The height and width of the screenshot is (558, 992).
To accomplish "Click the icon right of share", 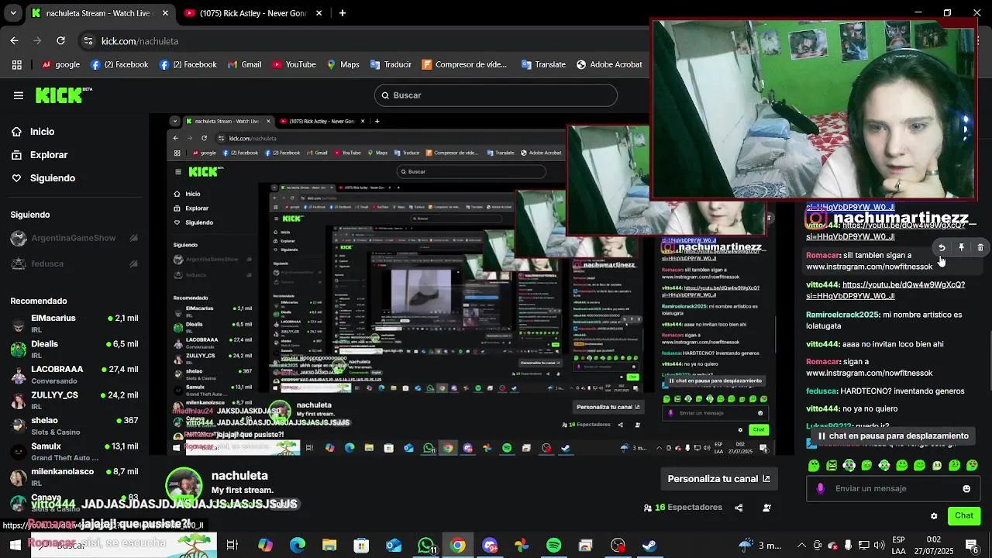I will point(766,508).
